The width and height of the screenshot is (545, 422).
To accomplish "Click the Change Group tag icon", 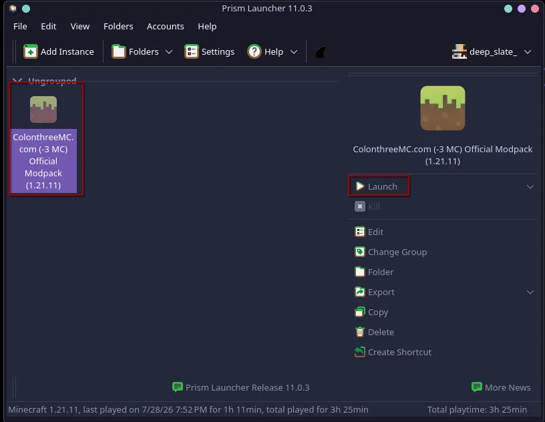I will coord(360,252).
